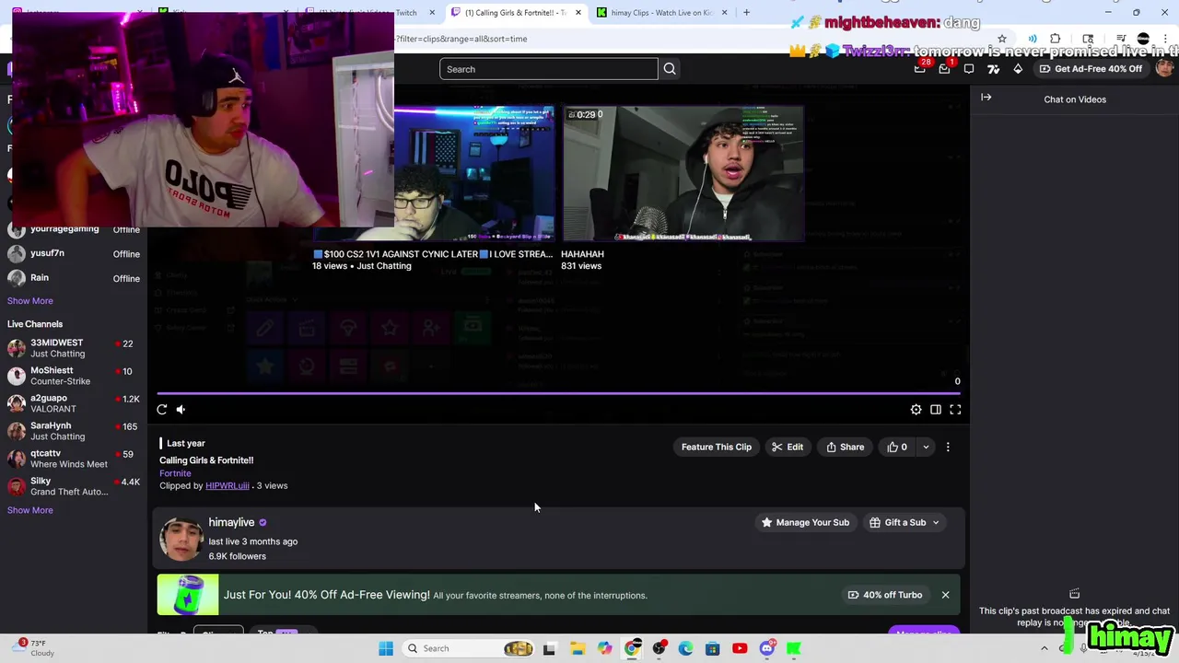Open $100 CS2 1V1 clip thumbnail
Viewport: 1179px width, 663px height.
coord(474,174)
